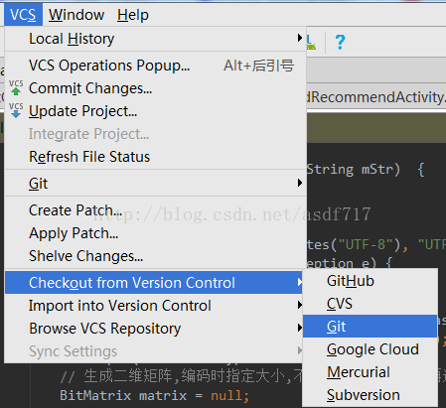Open the Help menu
This screenshot has width=446, height=408.
tap(133, 15)
